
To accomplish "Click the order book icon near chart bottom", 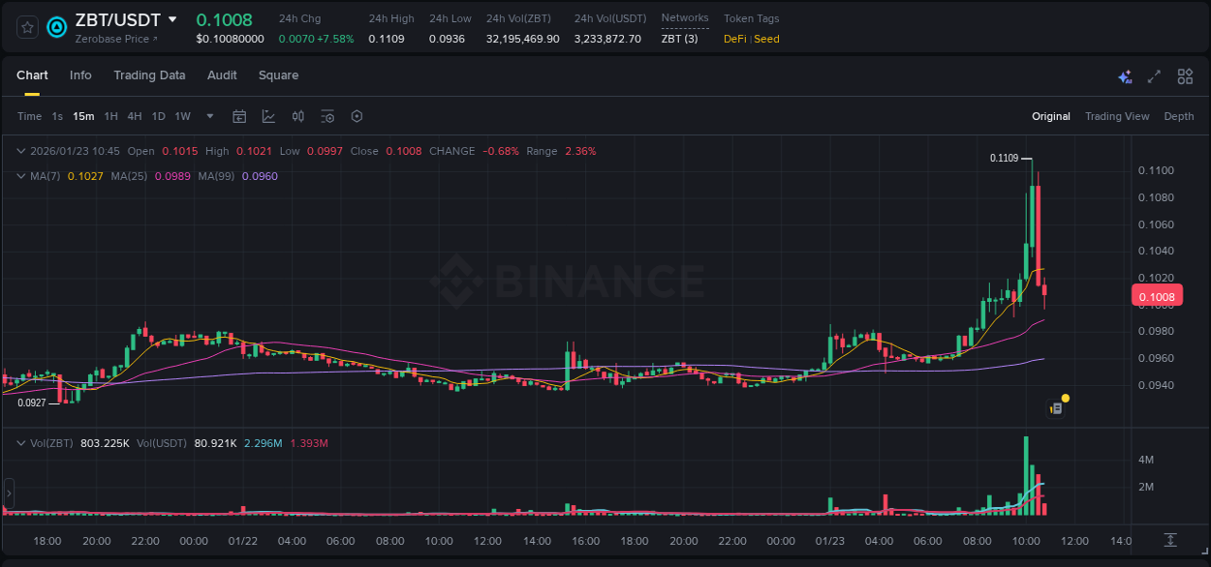I will click(x=1055, y=408).
